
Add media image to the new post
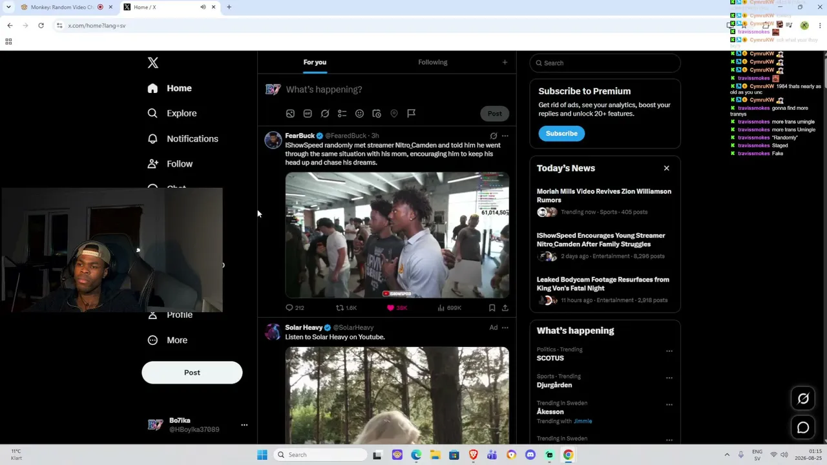point(290,114)
